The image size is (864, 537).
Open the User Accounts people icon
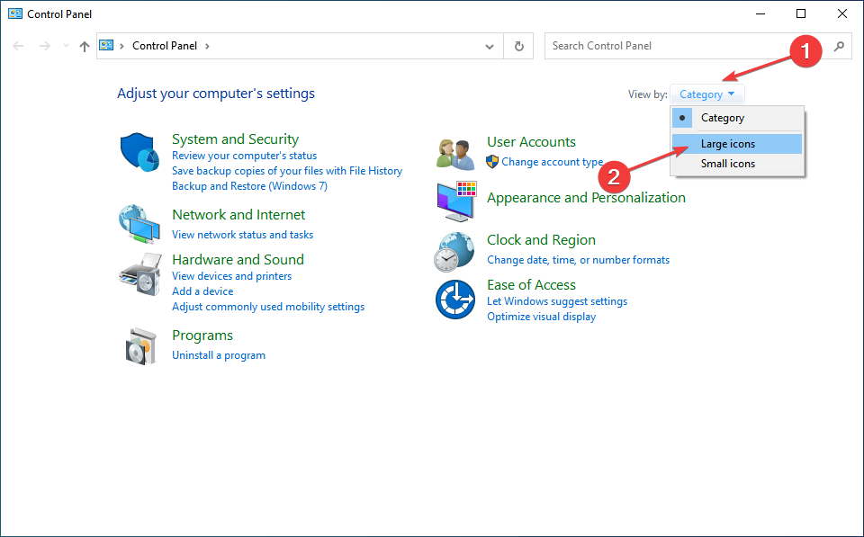(455, 155)
